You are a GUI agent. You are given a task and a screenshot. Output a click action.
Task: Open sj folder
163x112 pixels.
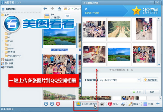tap(7, 37)
